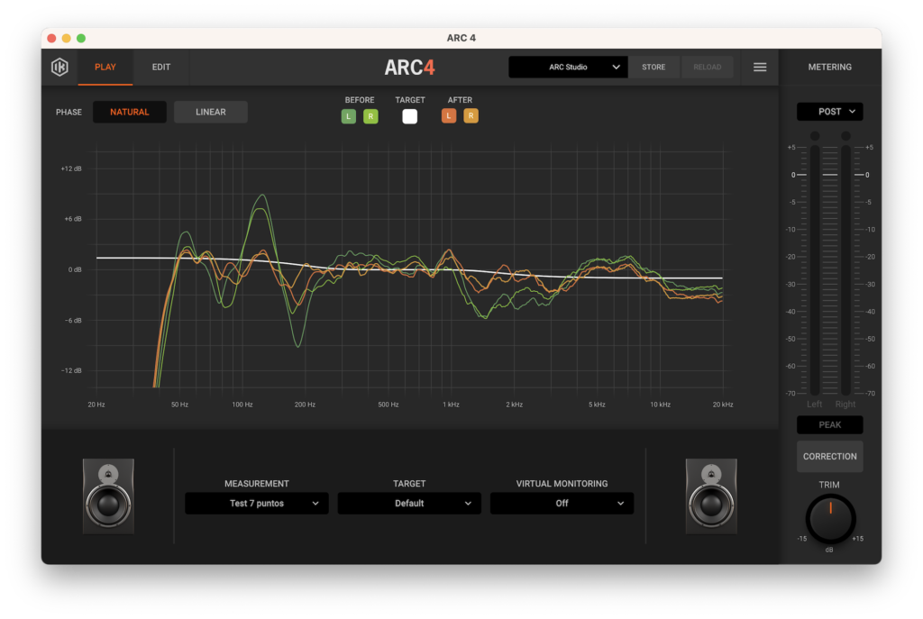Click the Store button

click(653, 68)
